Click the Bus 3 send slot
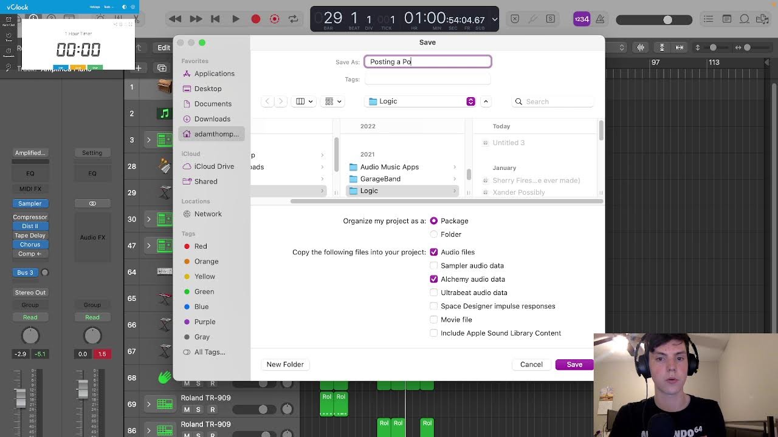This screenshot has width=778, height=437. [x=25, y=273]
